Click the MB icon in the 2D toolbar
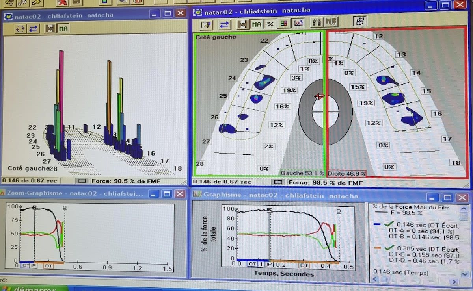 click(x=331, y=22)
